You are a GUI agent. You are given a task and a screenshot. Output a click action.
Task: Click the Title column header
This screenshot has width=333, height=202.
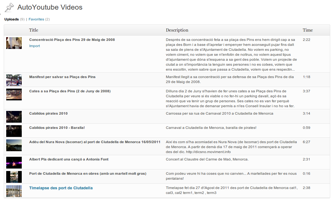point(34,30)
